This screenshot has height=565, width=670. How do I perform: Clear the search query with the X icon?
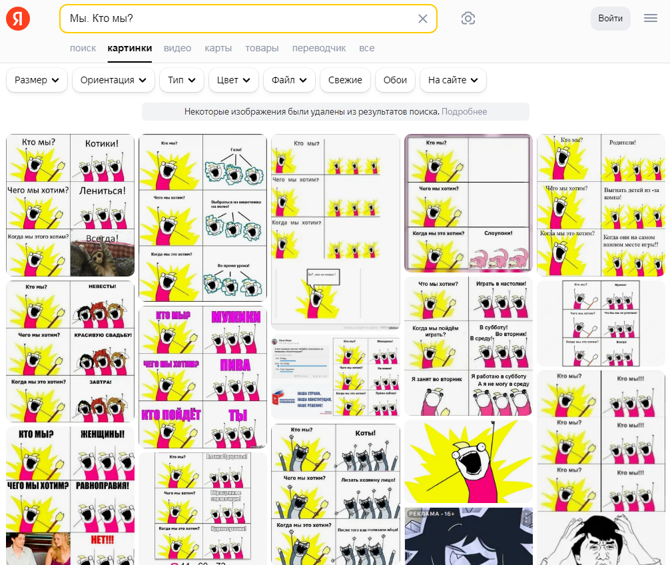click(x=423, y=19)
